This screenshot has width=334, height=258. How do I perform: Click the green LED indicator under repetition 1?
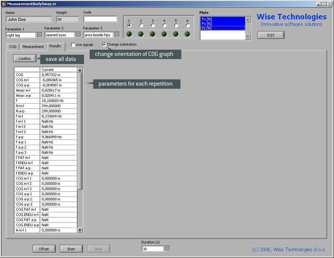[x=129, y=34]
